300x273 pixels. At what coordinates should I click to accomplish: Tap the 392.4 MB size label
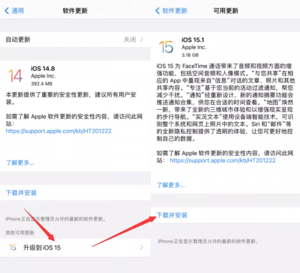(41, 83)
